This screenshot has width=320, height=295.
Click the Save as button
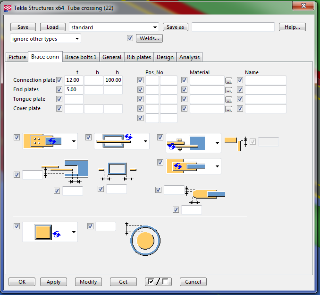tap(175, 27)
